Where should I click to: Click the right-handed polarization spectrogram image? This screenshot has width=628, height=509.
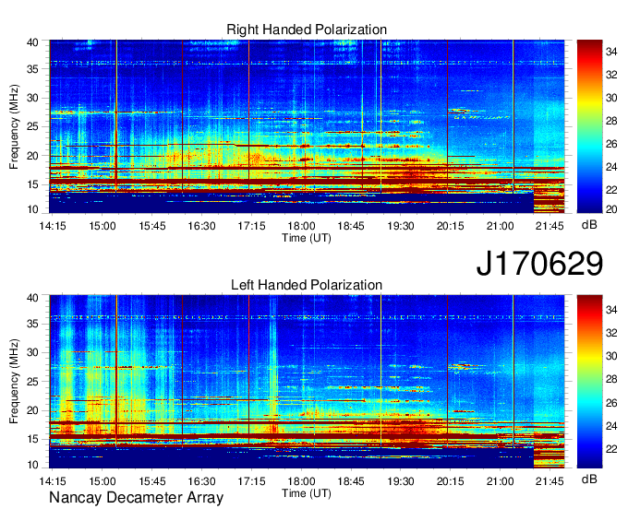307,126
